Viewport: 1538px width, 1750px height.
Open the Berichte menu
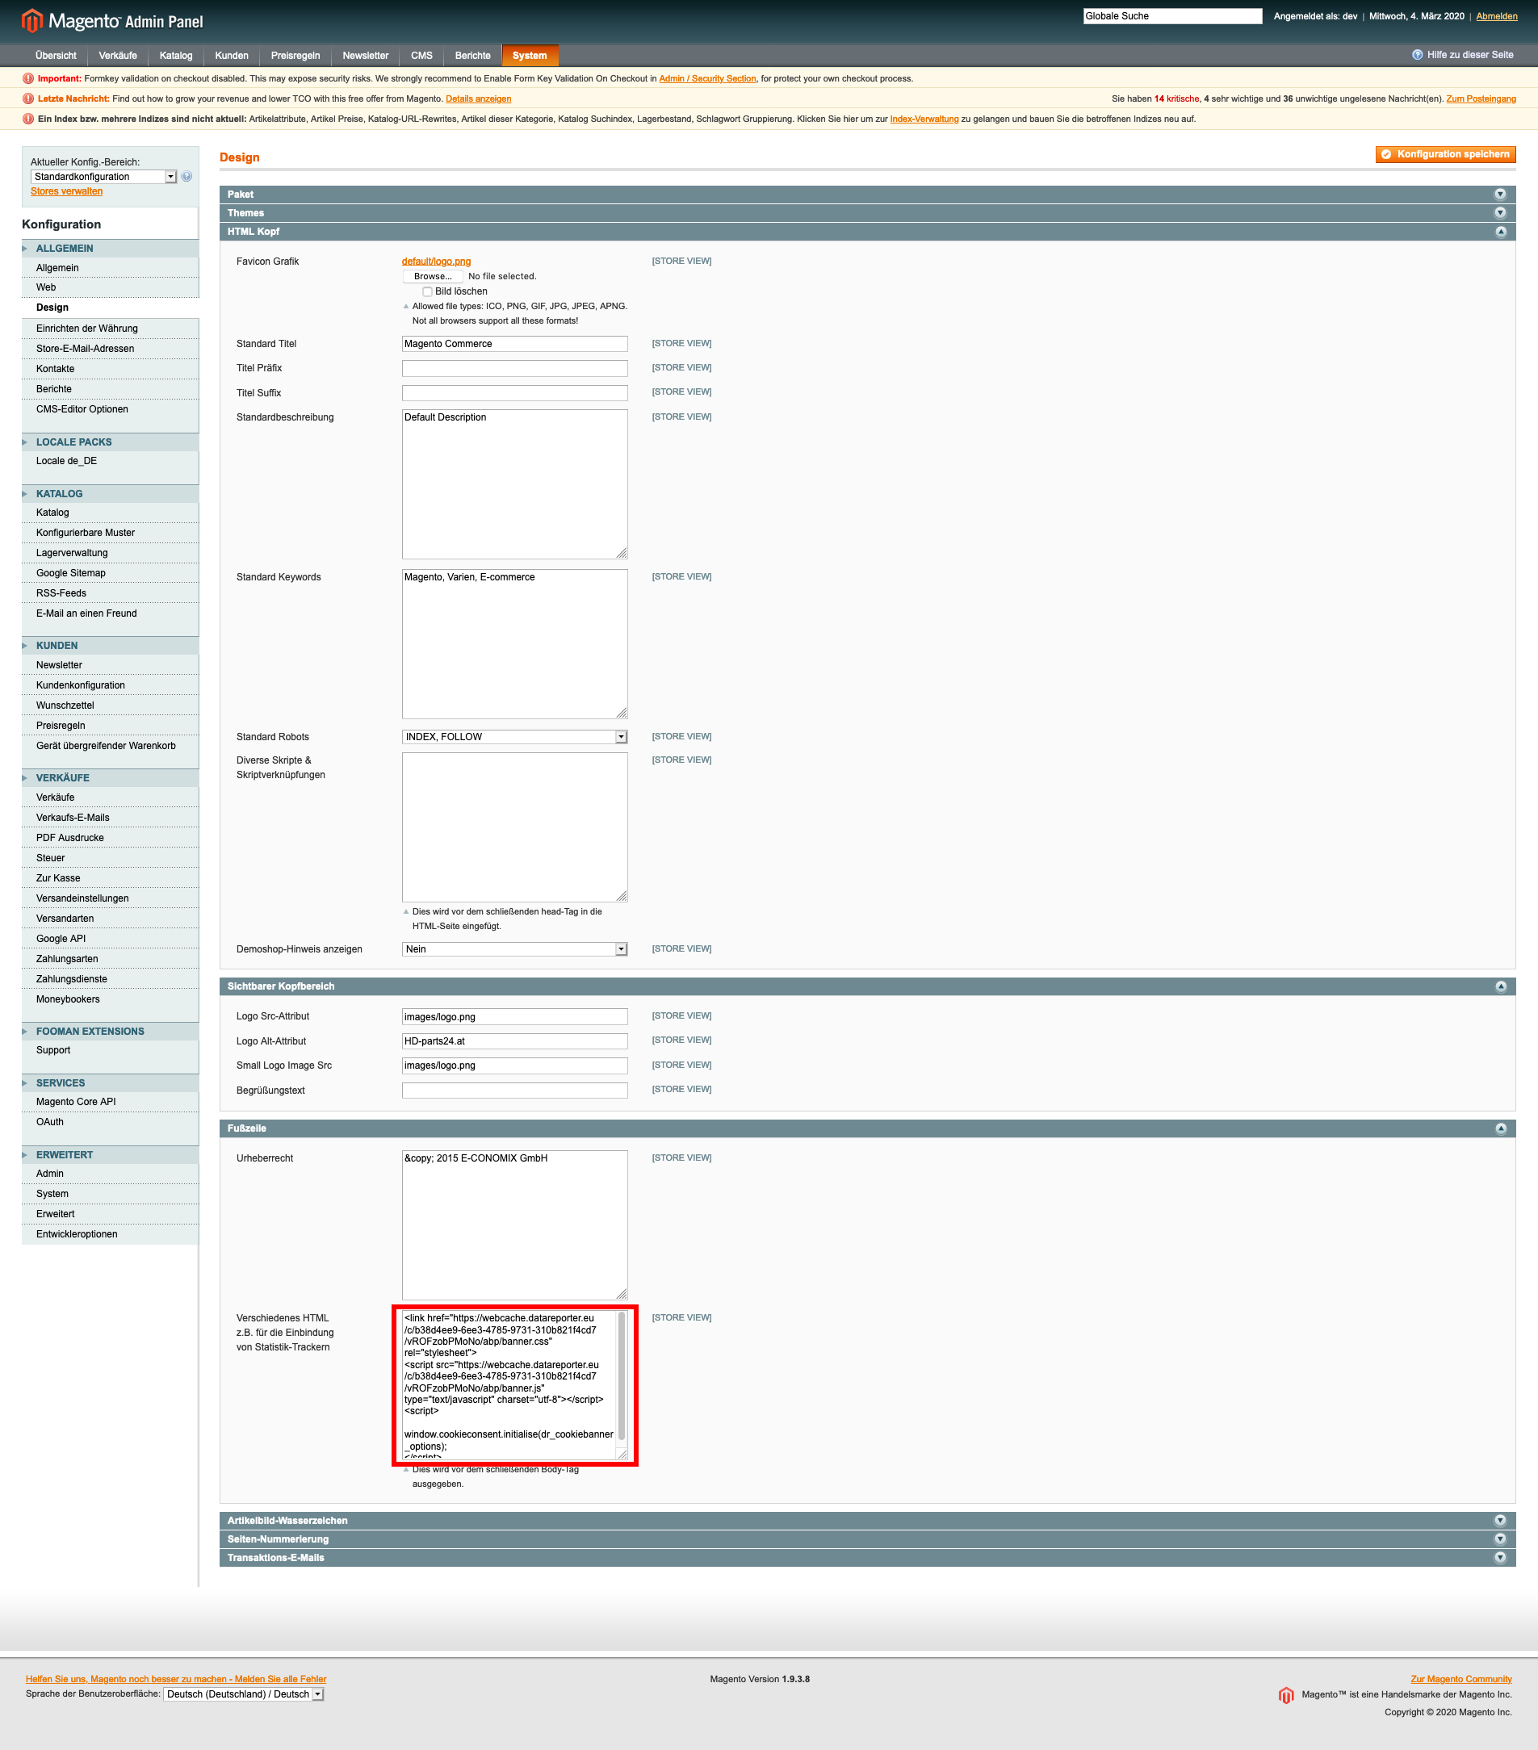[x=473, y=56]
